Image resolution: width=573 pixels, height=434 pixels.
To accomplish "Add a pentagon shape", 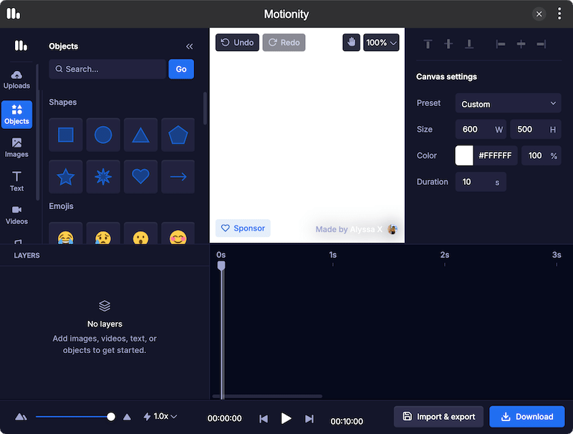I will 178,135.
